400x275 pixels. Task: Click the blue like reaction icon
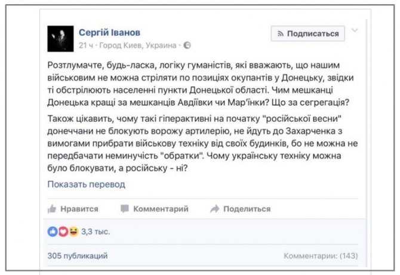pos(53,231)
